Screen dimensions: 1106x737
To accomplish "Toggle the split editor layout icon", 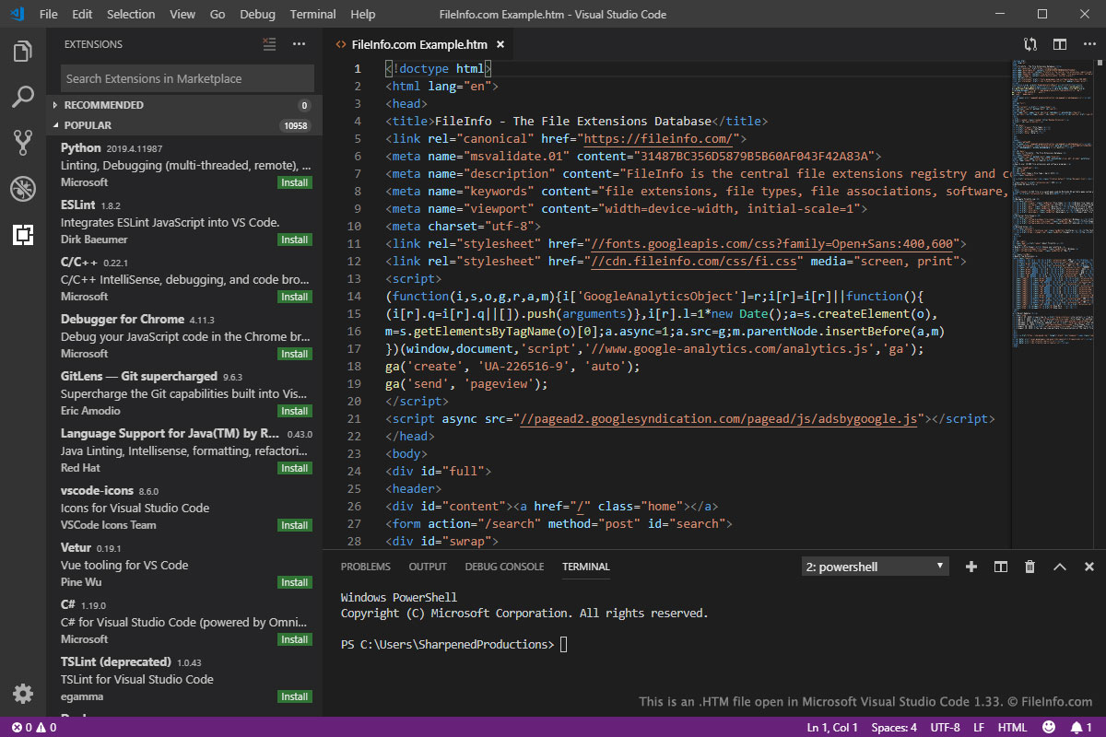I will 1060,44.
